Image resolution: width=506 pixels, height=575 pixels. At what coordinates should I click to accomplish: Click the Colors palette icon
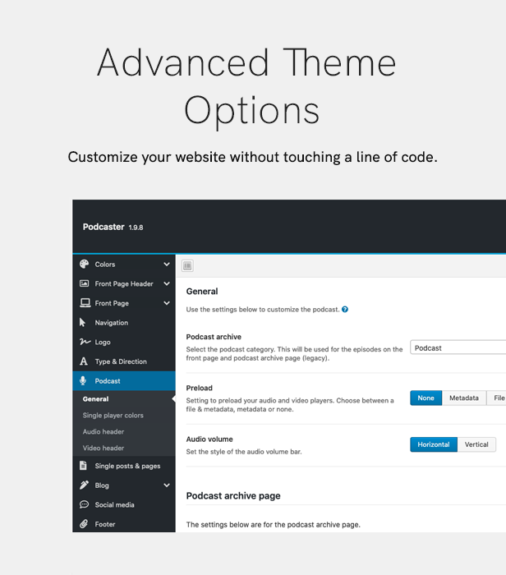85,264
